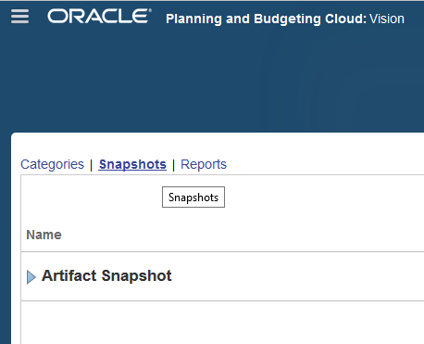This screenshot has height=344, width=424.
Task: Open the Reports tab
Action: (x=204, y=164)
